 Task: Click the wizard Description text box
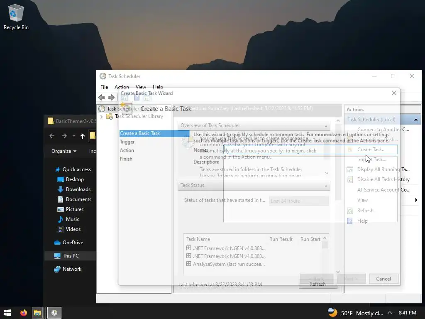coord(310,189)
